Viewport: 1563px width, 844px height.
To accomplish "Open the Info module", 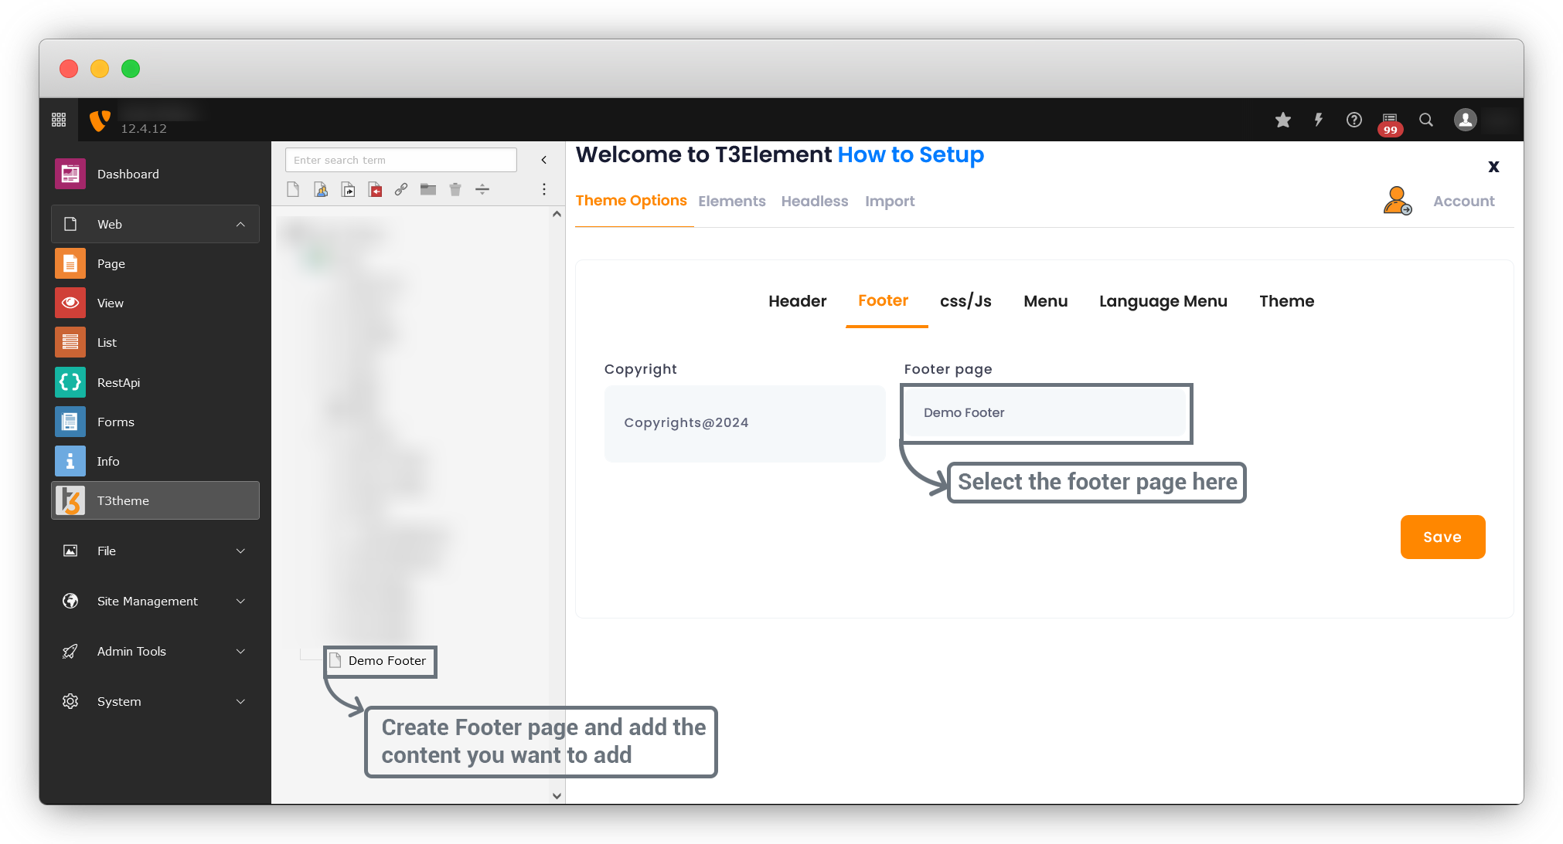I will coord(155,461).
